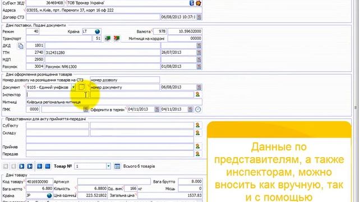Open calendar in the МДП row
The height and width of the screenshot is (202, 359).
[x=199, y=60]
